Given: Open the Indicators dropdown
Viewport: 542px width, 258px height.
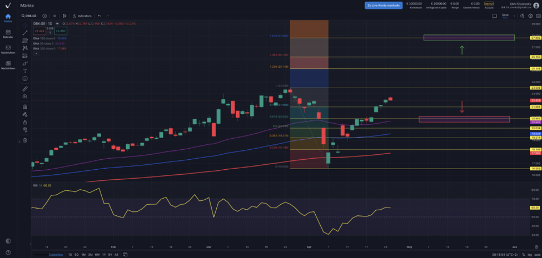Looking at the screenshot, I should pos(82,16).
